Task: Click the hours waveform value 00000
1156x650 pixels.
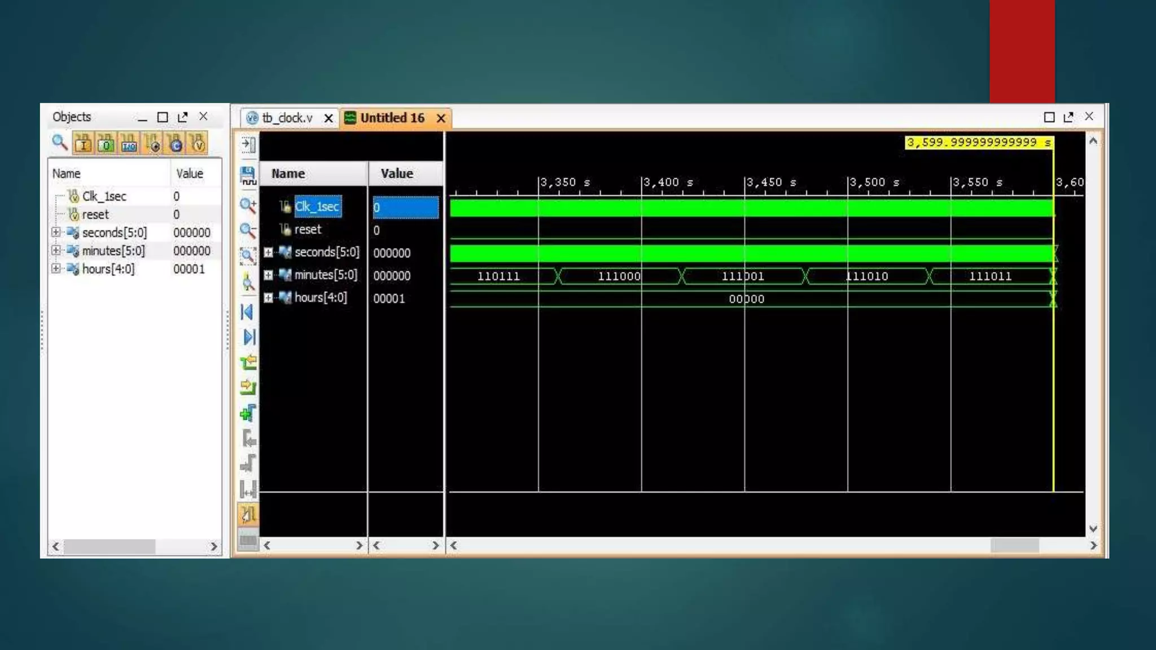Action: click(x=747, y=299)
